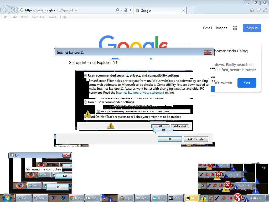The height and width of the screenshot is (202, 269).
Task: Open the blue swirl pinned taskbar icon
Action: [63, 198]
